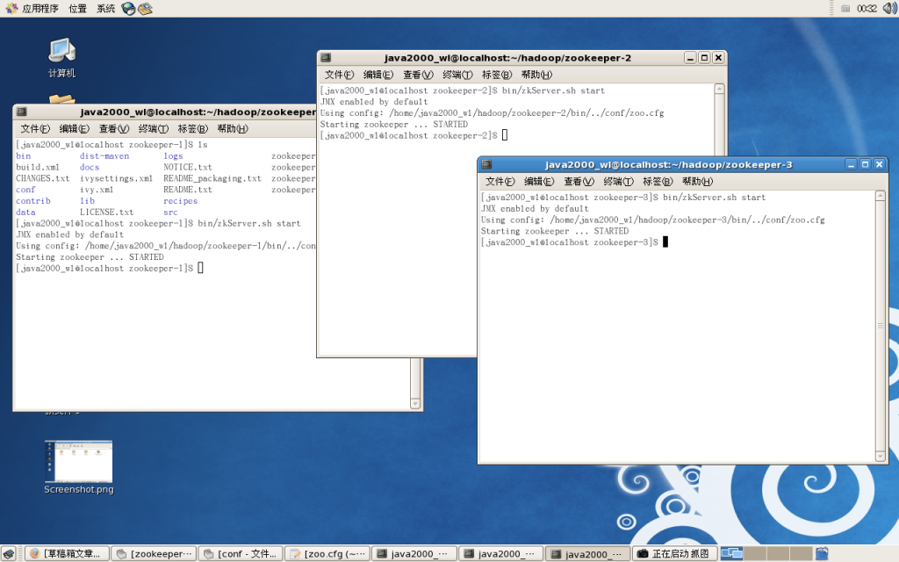The width and height of the screenshot is (899, 562).
Task: Click the 'Using config' line in zookeeper-3 terminal
Action: [652, 220]
